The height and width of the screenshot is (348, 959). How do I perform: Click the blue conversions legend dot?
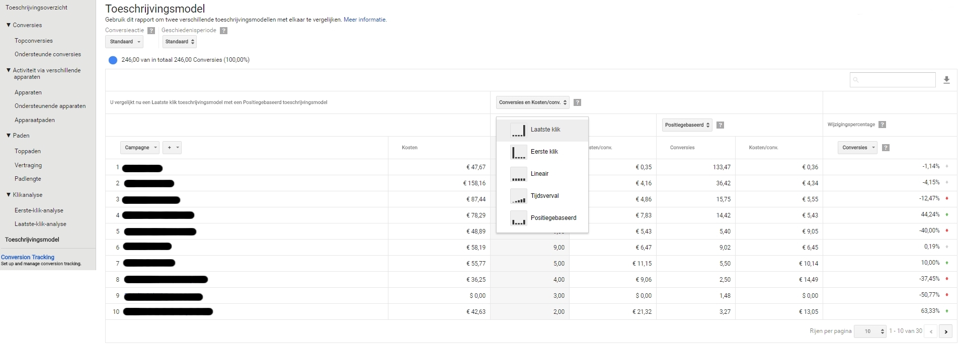pos(113,60)
